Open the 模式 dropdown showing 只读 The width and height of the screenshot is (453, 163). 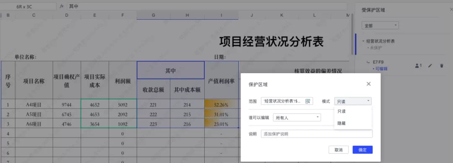tap(353, 101)
